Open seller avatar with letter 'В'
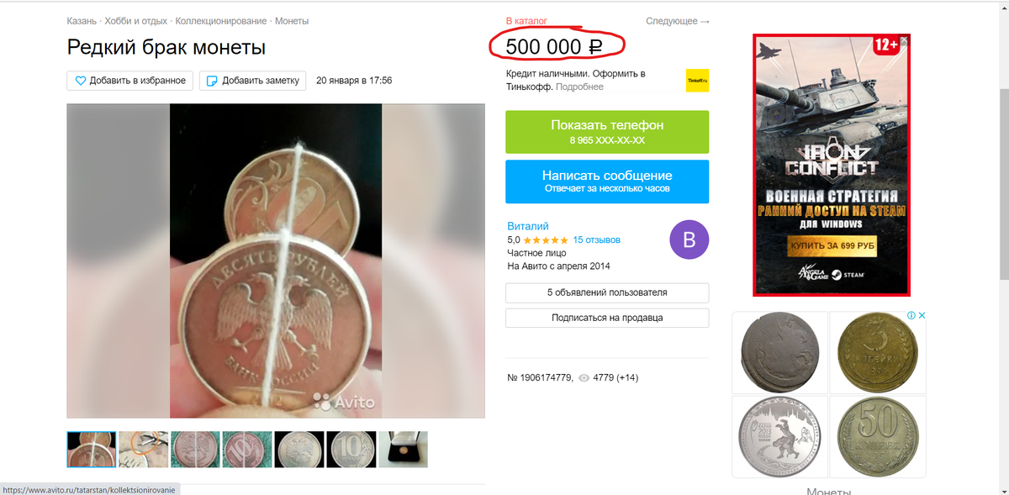 point(689,240)
